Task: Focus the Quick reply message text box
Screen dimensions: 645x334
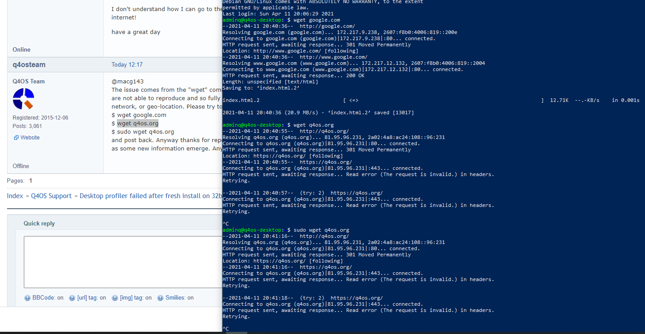Action: click(123, 262)
